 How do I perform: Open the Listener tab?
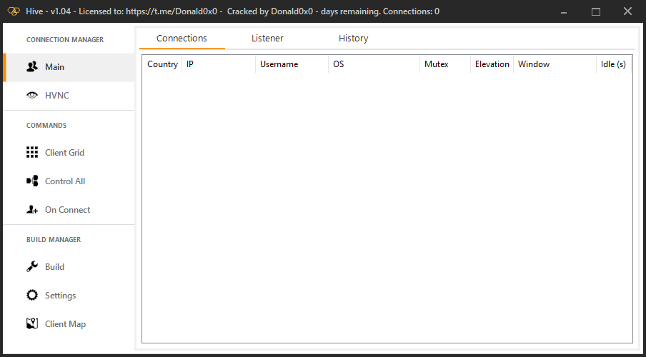coord(267,39)
